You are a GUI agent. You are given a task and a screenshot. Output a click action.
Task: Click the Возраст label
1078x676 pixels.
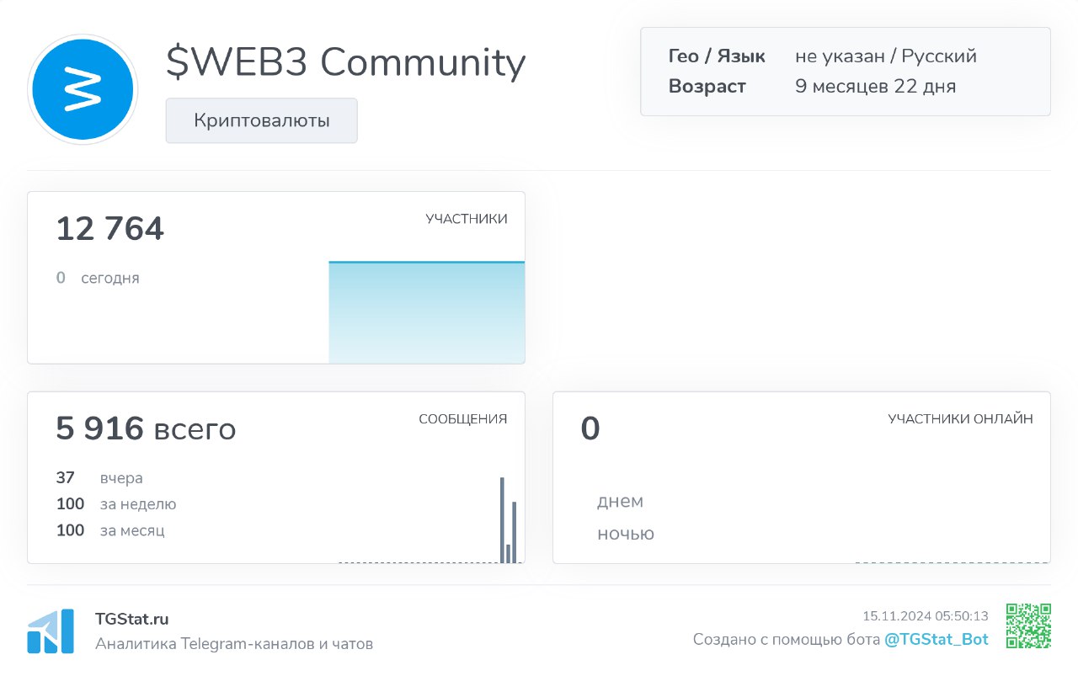tap(707, 86)
